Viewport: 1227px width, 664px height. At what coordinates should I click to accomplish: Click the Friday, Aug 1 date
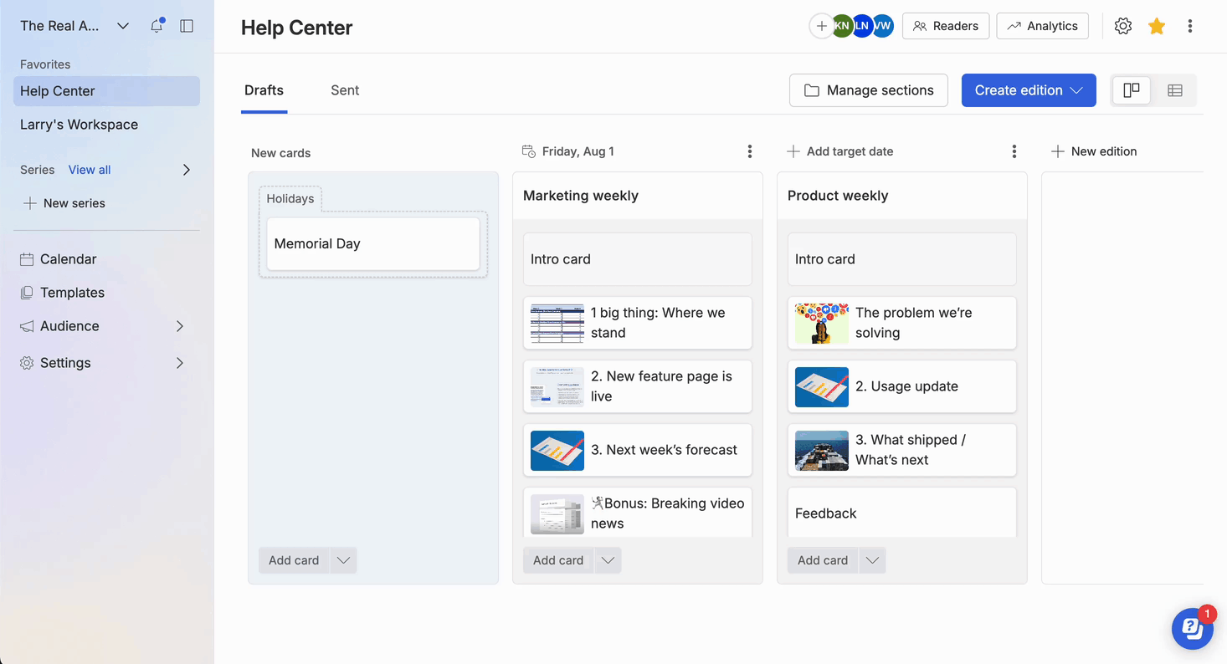[568, 151]
